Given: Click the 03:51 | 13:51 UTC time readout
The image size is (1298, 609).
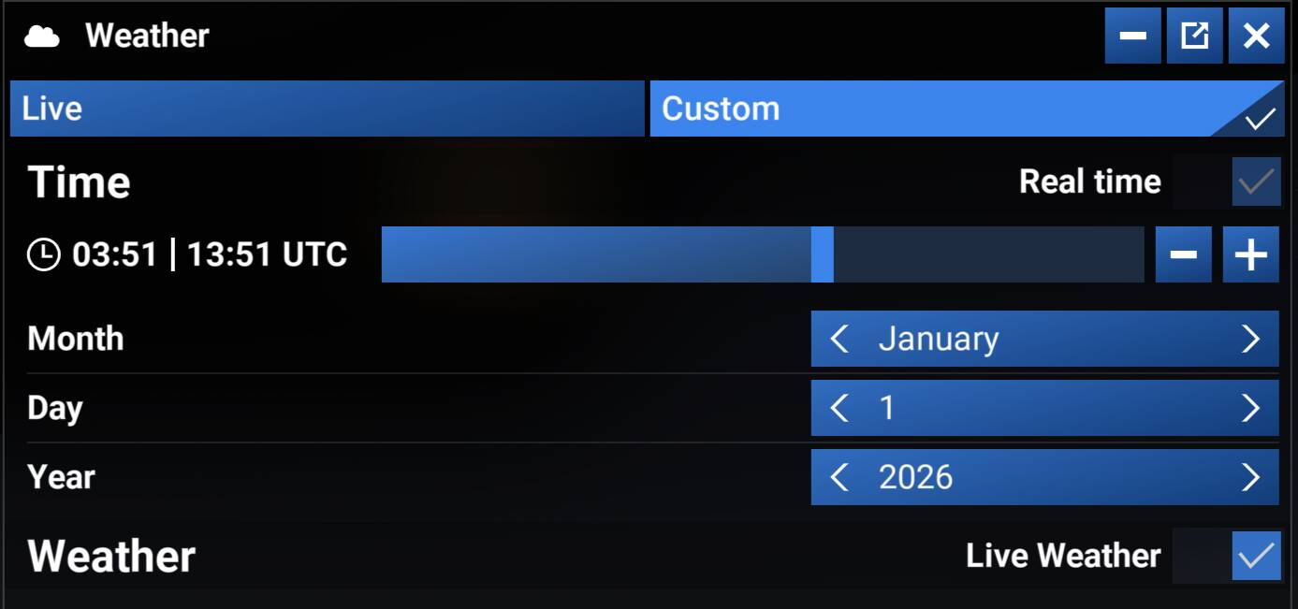Looking at the screenshot, I should click(210, 254).
